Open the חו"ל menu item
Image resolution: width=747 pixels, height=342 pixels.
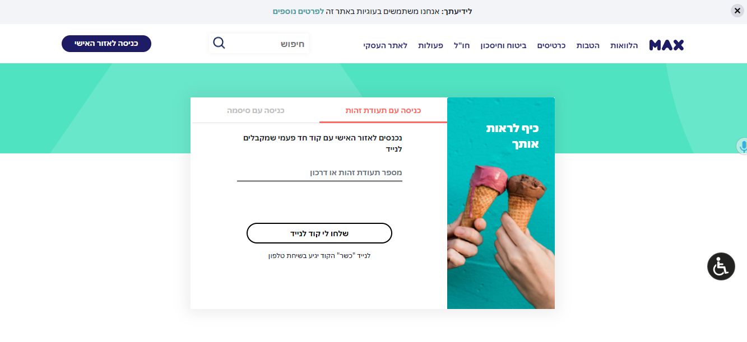tap(462, 45)
